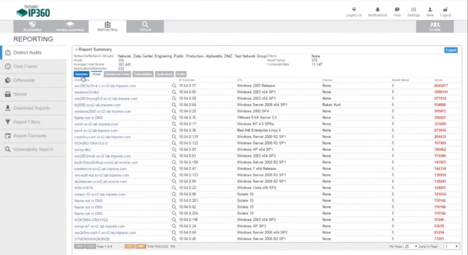Click the magnifier icon for 10.64.0.22

(x=174, y=188)
